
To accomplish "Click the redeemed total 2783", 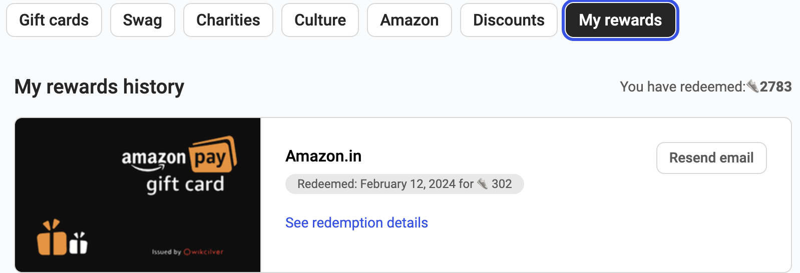I will coord(775,86).
